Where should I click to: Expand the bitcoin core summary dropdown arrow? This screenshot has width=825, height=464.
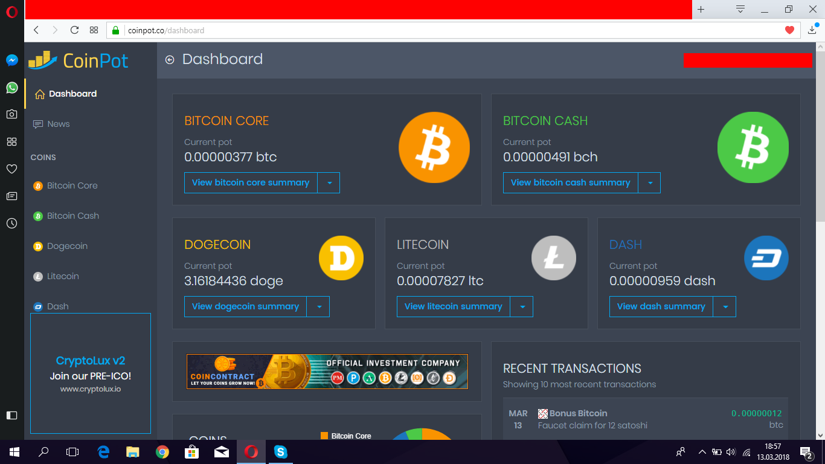pyautogui.click(x=329, y=183)
